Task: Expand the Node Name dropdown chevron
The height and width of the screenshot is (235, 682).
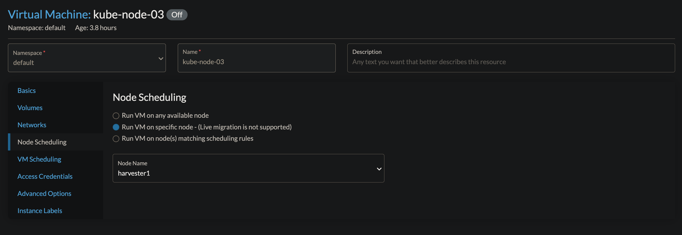Action: (x=379, y=169)
